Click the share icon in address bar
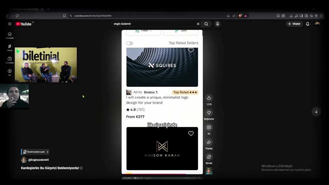 click(234, 16)
